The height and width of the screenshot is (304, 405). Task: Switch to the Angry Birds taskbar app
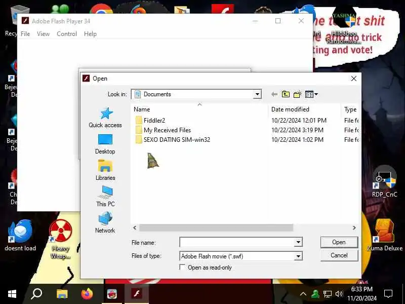click(x=112, y=294)
